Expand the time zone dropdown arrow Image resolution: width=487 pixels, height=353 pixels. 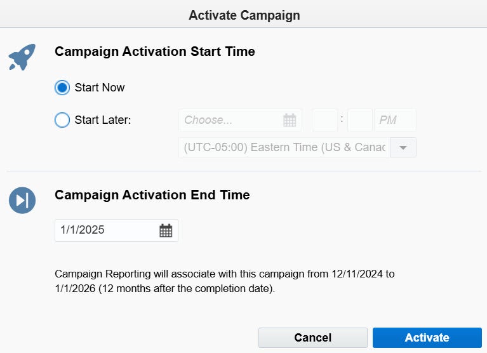[x=403, y=147]
